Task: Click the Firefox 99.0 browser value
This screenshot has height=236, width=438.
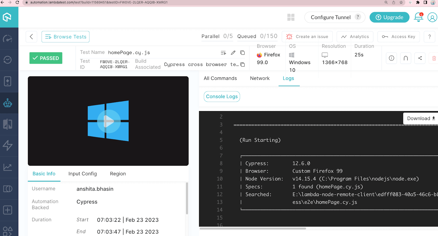Action: (269, 59)
